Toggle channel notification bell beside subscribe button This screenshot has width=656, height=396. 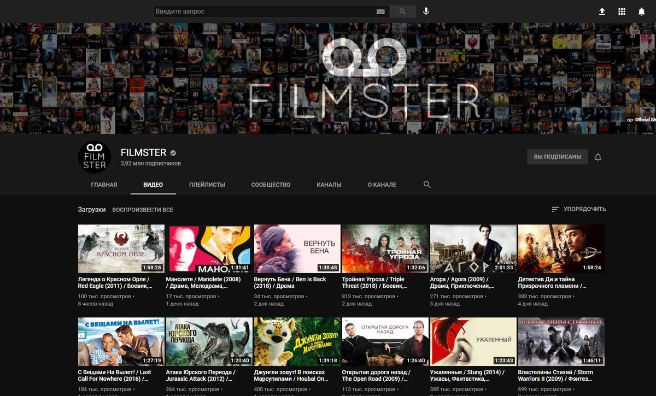tap(598, 157)
